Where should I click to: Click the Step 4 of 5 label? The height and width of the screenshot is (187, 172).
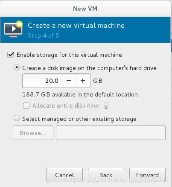44,35
